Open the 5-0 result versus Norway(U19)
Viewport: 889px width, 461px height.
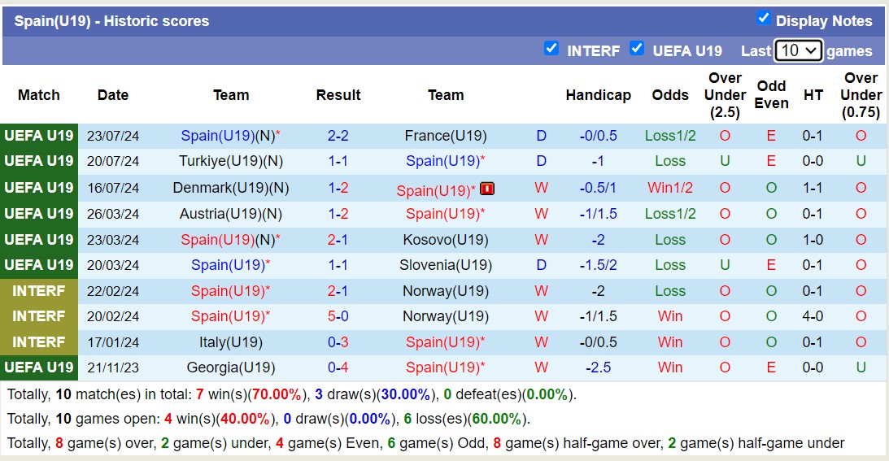pos(338,316)
